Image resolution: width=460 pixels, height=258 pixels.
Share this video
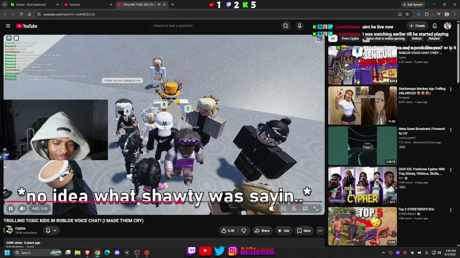point(262,231)
